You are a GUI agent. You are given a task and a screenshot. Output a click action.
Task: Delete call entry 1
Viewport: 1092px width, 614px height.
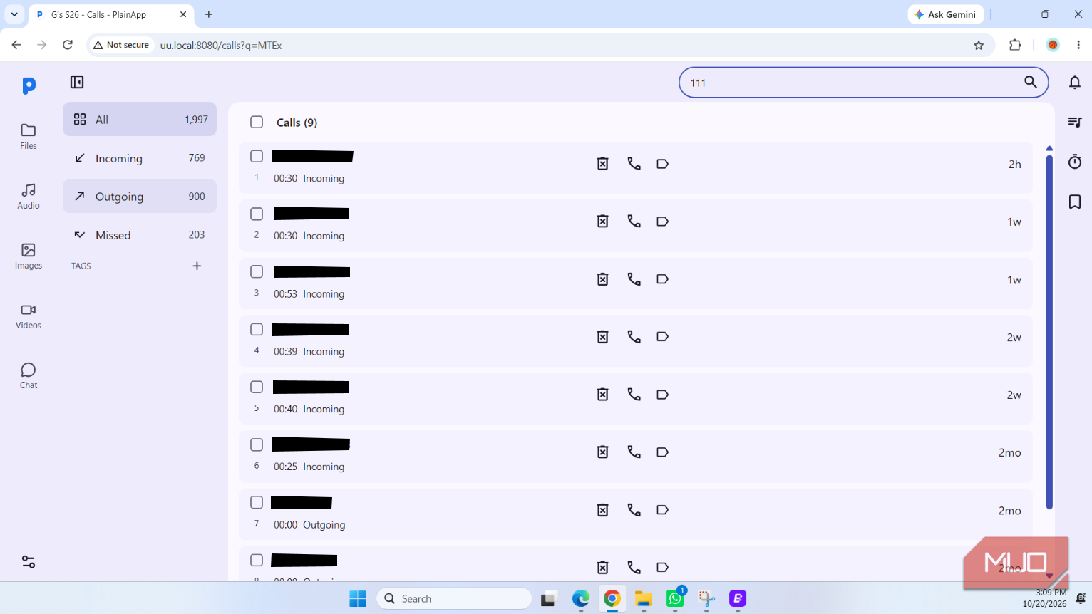[x=602, y=164]
